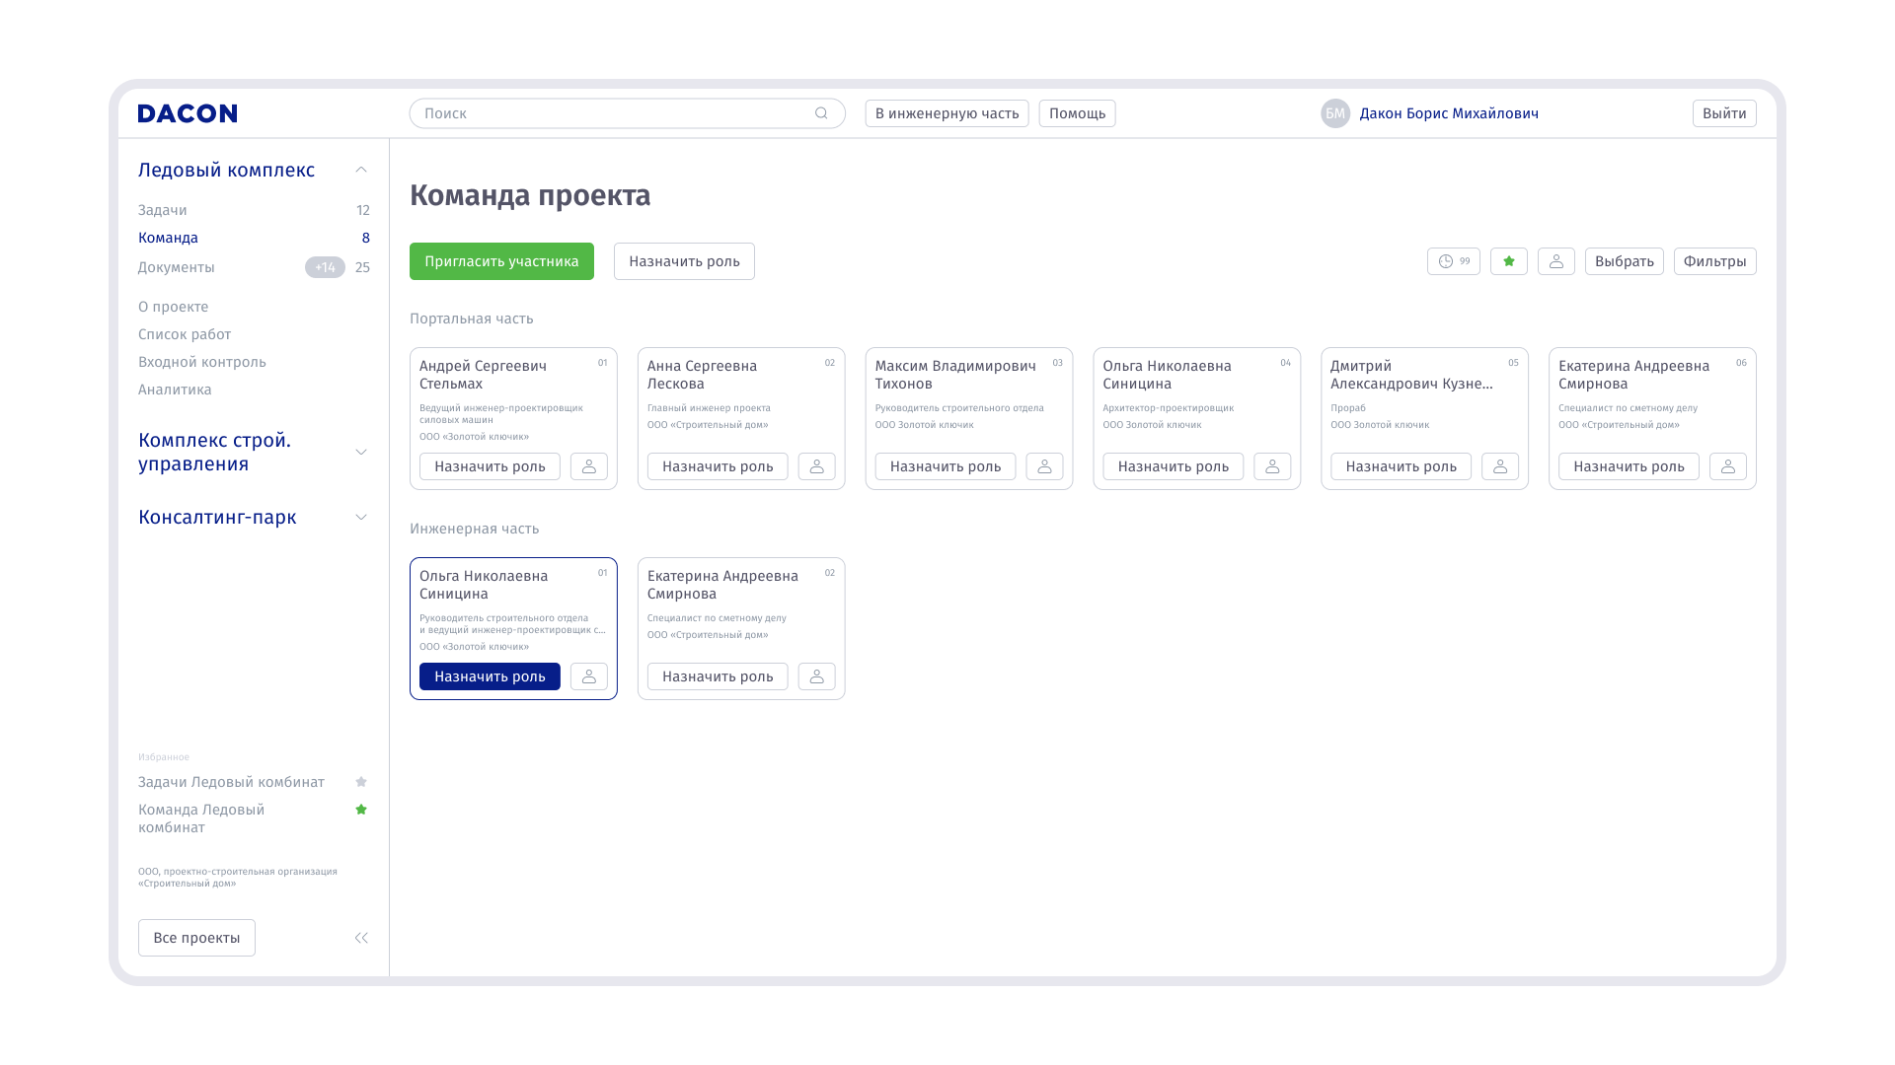Click into the Поиск search field
The image size is (1895, 1065).
pos(612,113)
